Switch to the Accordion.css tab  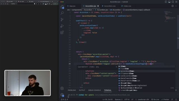[x=110, y=6]
